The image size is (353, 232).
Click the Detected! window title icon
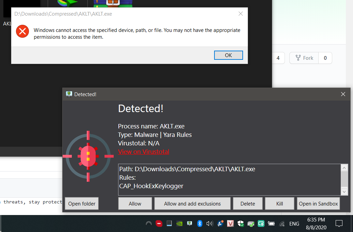(69, 94)
